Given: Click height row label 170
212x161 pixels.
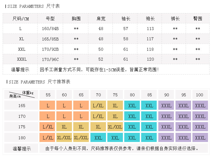Looking at the screenshot, I should coord(22,116).
